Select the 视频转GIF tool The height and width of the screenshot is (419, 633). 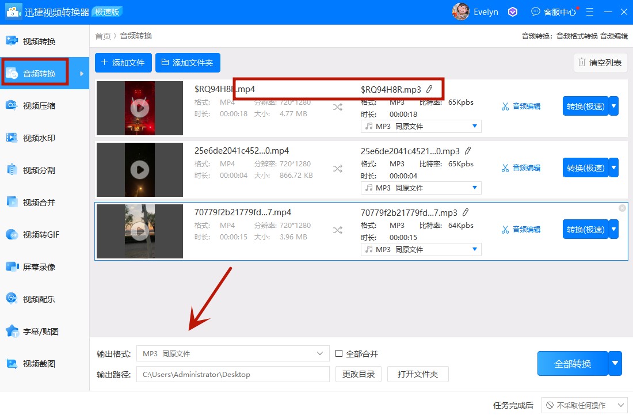click(40, 234)
